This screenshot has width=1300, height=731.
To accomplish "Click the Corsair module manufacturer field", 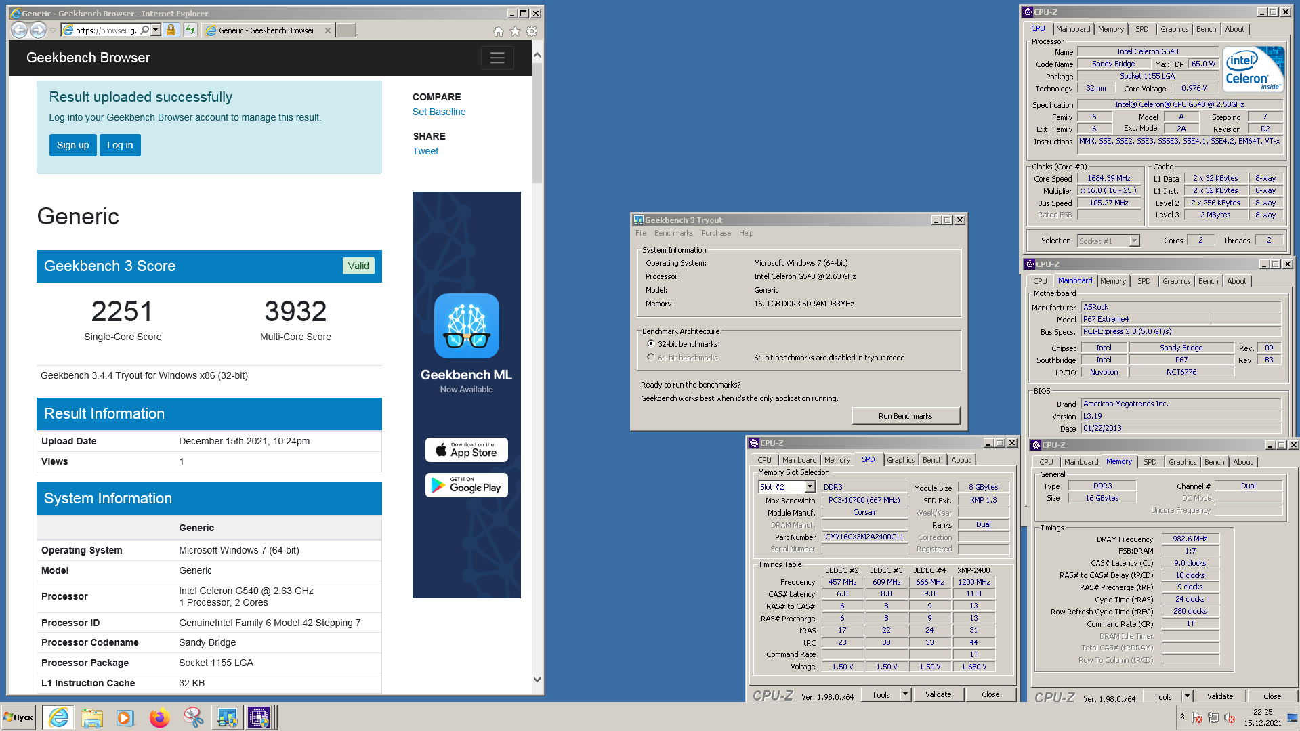I will (864, 513).
